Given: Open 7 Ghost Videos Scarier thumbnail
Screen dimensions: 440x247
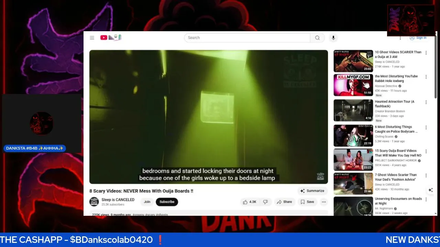Looking at the screenshot, I should pyautogui.click(x=353, y=184).
